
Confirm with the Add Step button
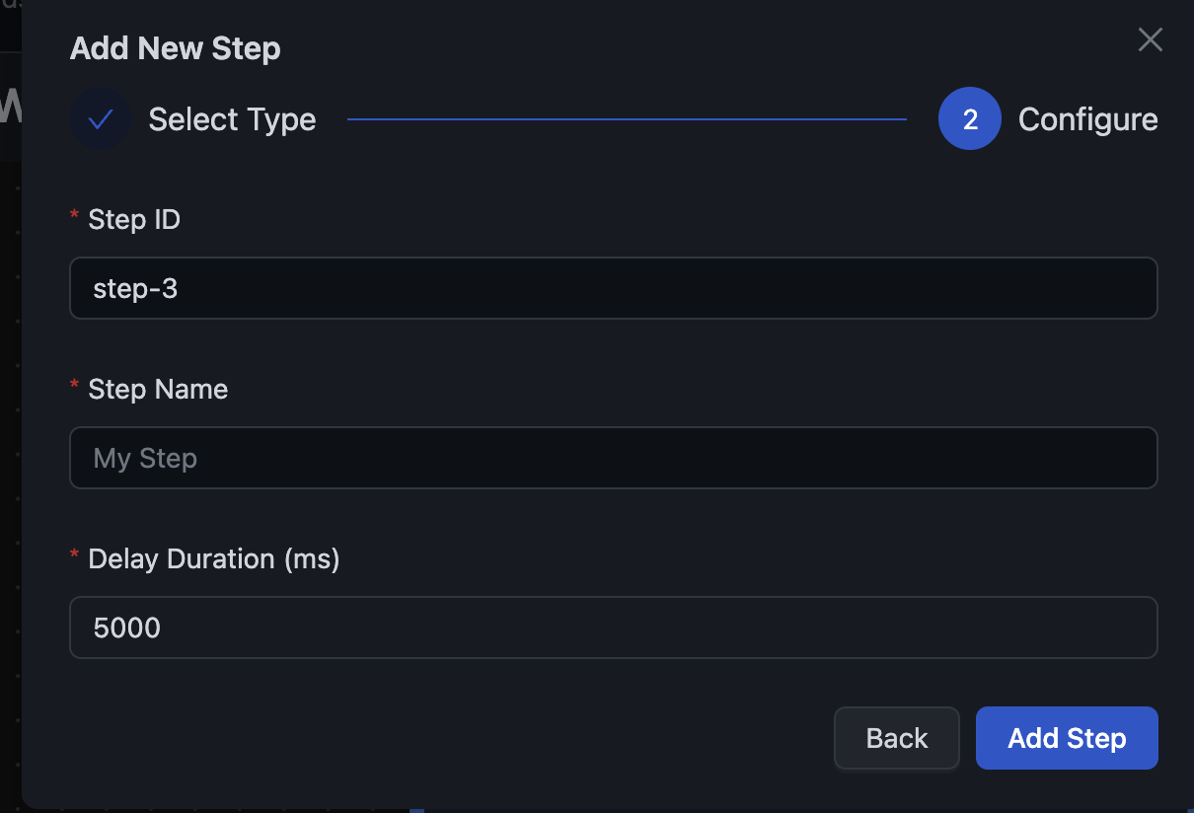[1066, 738]
